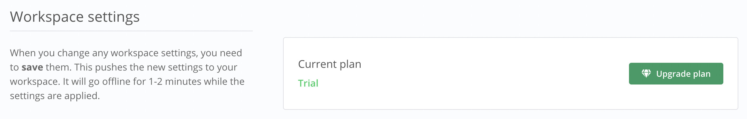747x119 pixels.
Task: Click the diamond icon on Upgrade button
Action: pyautogui.click(x=646, y=73)
